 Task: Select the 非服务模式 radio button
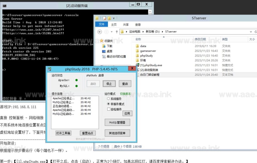[108, 104]
